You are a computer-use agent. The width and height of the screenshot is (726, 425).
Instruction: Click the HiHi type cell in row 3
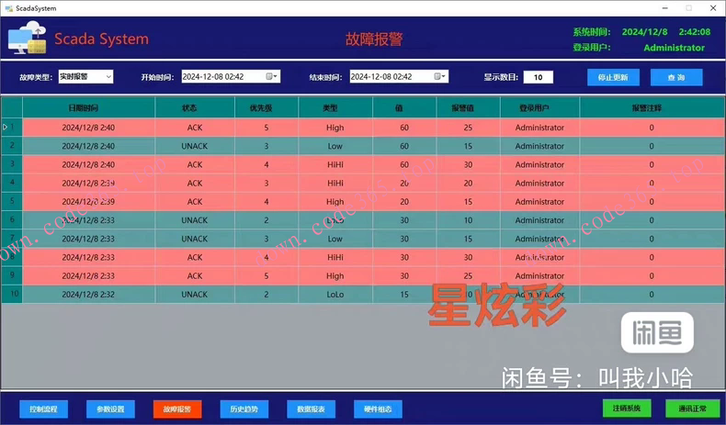click(x=335, y=164)
